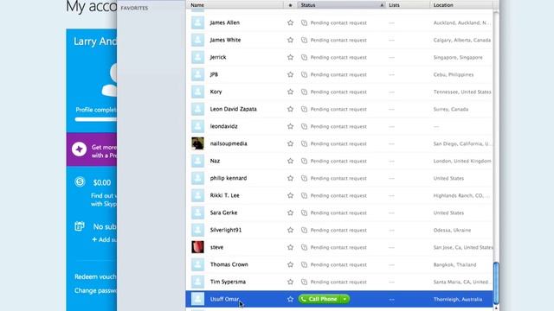Viewport: 554px width, 311px height.
Task: Open Change password link in account page
Action: (x=95, y=290)
